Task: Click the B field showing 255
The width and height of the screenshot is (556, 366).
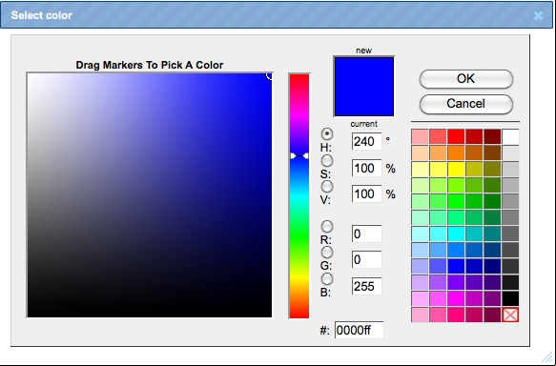Action: [x=366, y=286]
